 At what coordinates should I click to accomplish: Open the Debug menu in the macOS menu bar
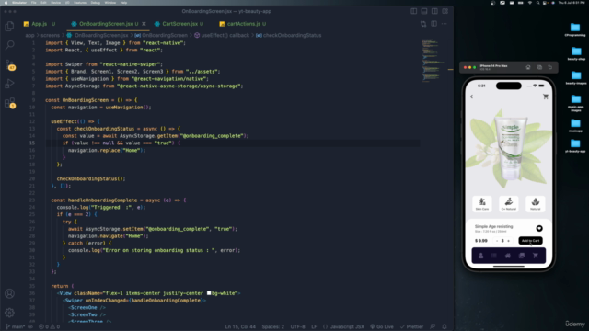click(x=96, y=3)
